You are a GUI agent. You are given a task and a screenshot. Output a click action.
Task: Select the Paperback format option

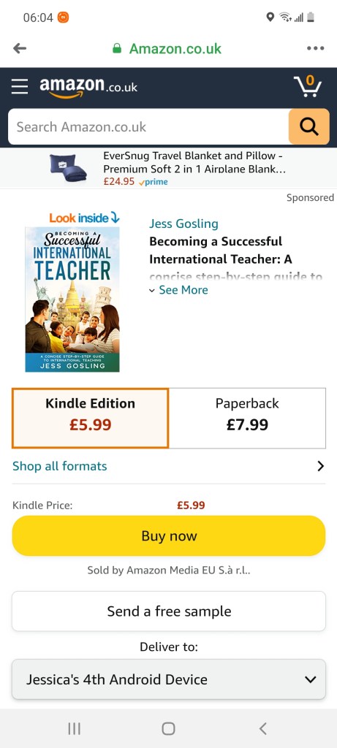247,418
